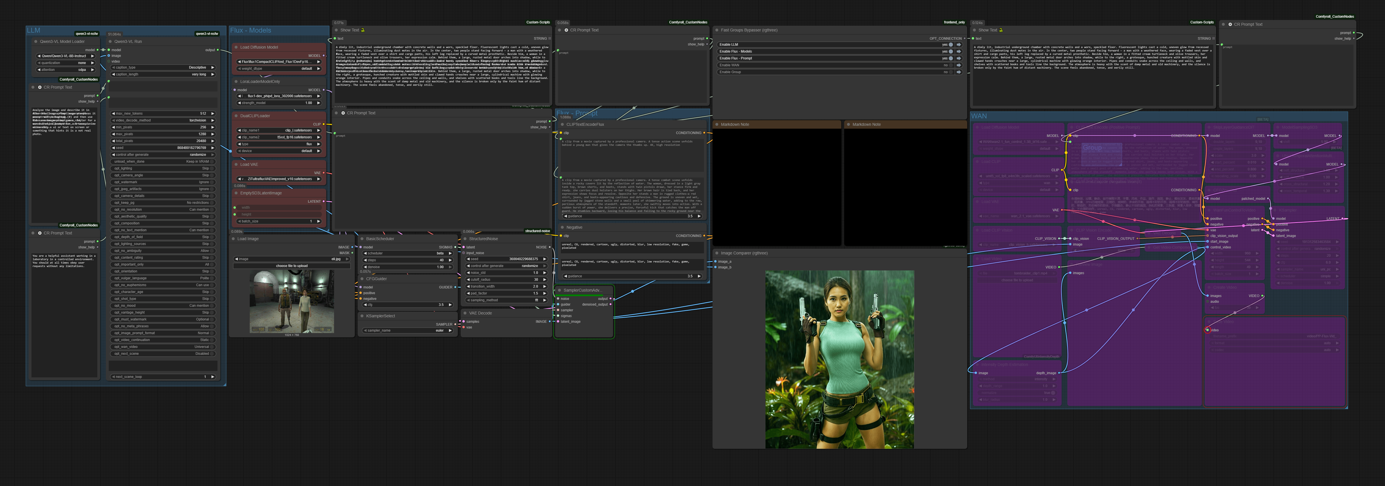
Task: Collapse the Load Diffusion Model node in Flux - Models
Action: (236, 47)
